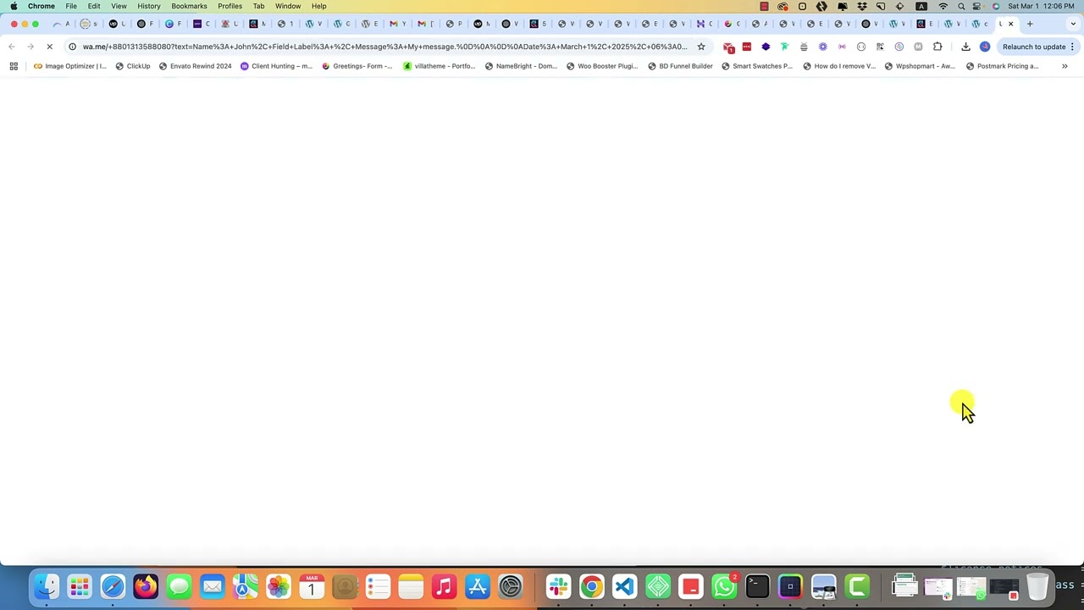Stop loading the page with the X button
1084x610 pixels.
pyautogui.click(x=49, y=47)
